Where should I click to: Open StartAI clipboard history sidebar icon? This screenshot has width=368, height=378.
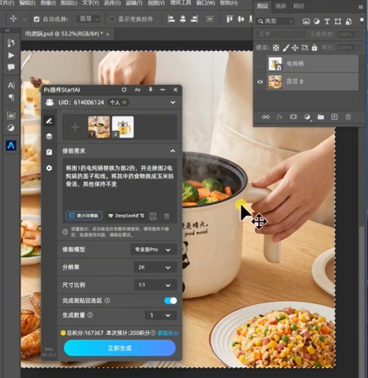[49, 152]
